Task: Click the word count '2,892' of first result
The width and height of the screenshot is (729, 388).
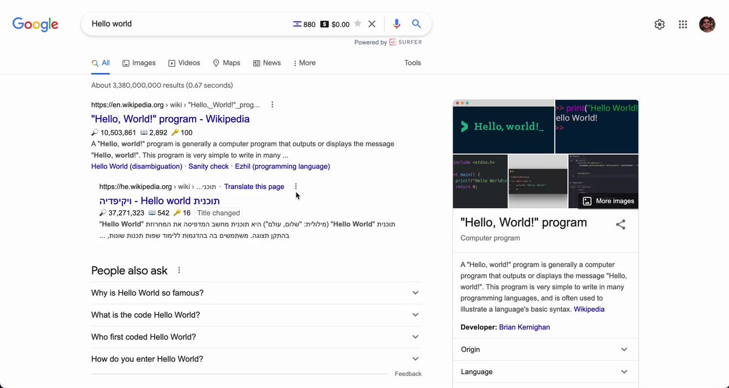Action: click(x=158, y=132)
